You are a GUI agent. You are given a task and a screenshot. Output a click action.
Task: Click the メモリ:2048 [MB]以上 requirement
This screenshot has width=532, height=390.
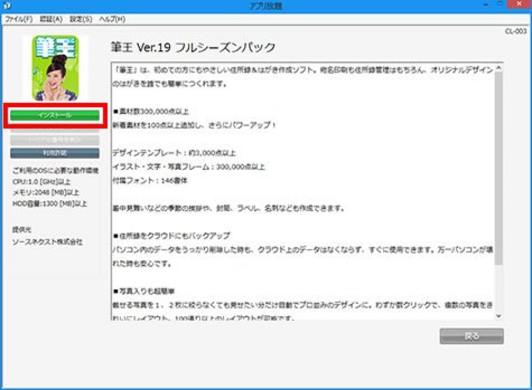pyautogui.click(x=46, y=192)
